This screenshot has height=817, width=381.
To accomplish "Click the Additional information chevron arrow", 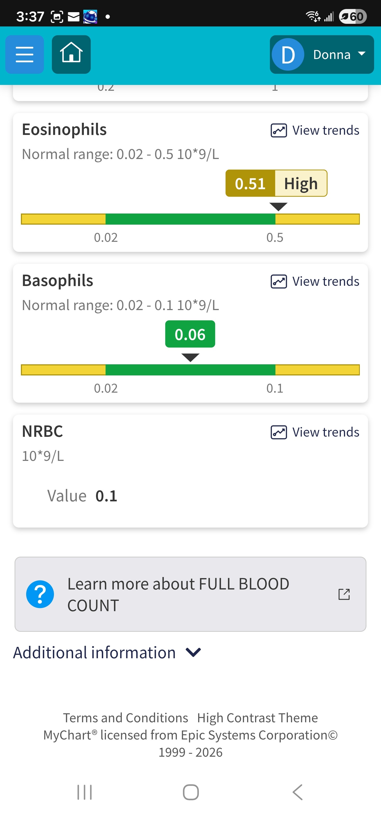I will pos(193,653).
